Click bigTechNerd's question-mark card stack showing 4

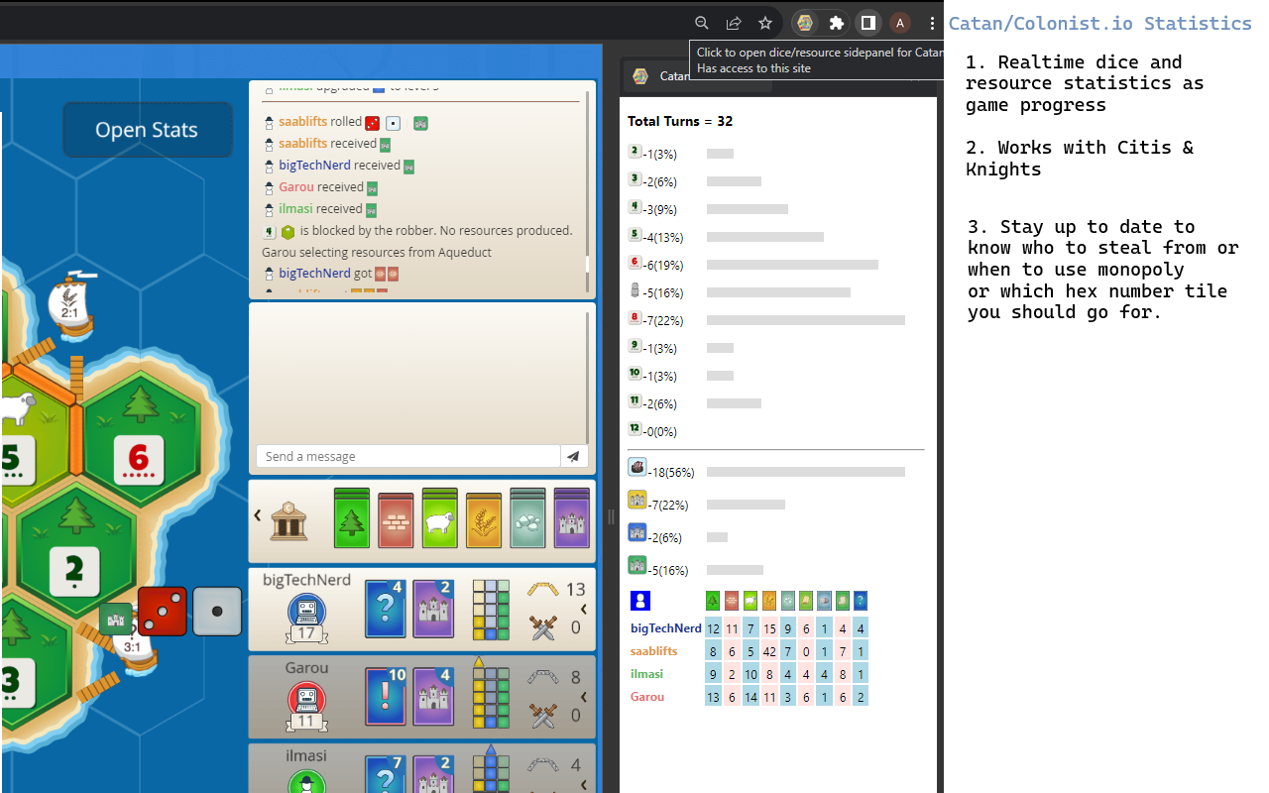pyautogui.click(x=386, y=609)
